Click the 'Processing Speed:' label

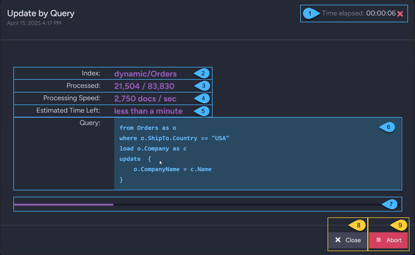pyautogui.click(x=72, y=98)
